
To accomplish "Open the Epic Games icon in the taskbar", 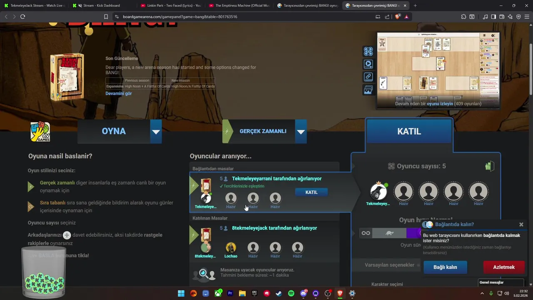I will [254, 293].
